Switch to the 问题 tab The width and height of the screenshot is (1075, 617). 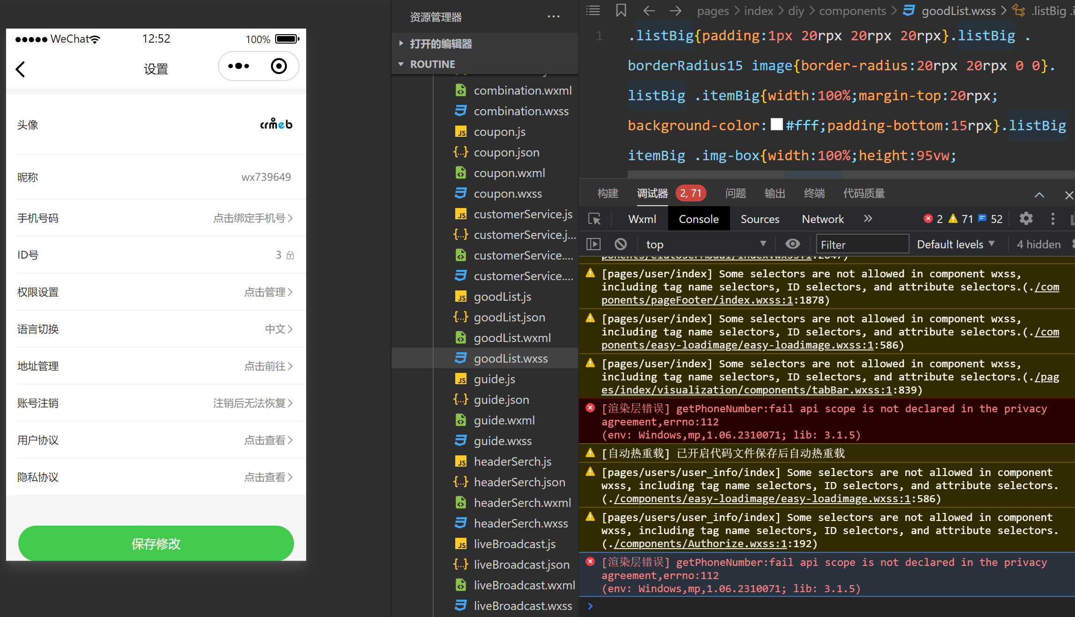point(736,193)
